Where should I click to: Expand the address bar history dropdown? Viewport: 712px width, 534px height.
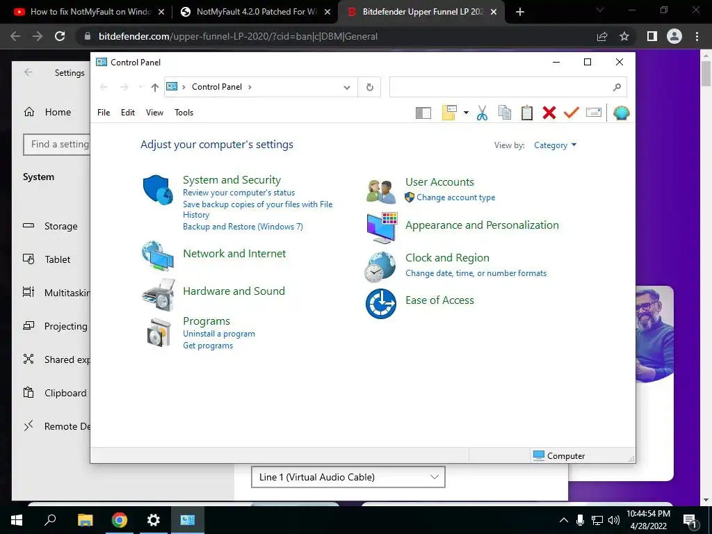point(347,87)
